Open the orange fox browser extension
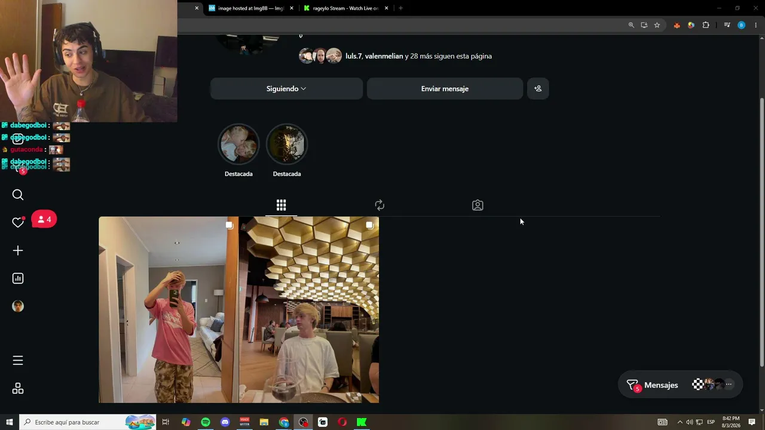The width and height of the screenshot is (765, 430). tap(677, 25)
